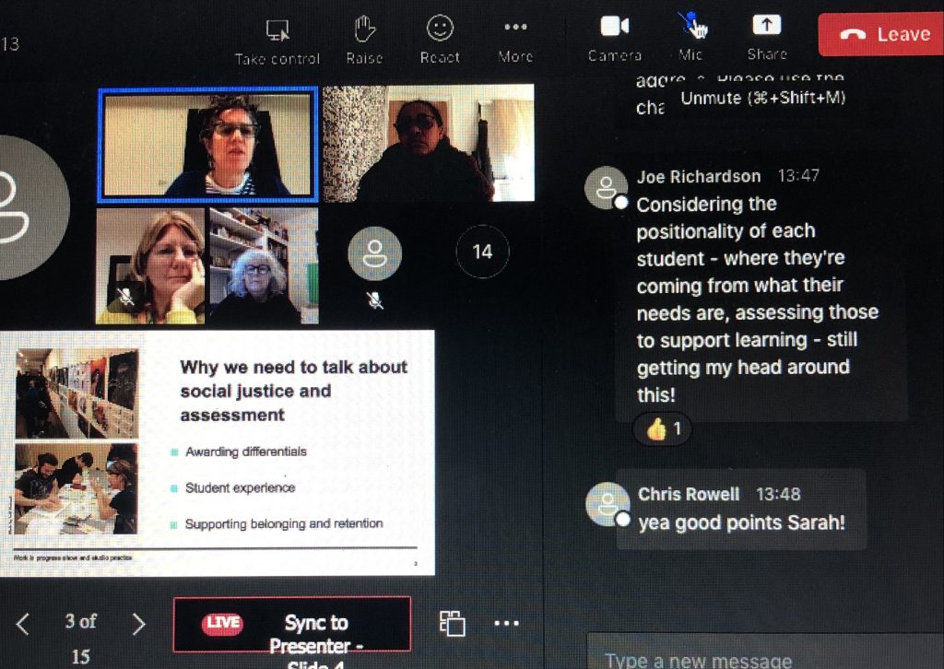
Task: Click the slide's students at table photo
Action: tap(76, 489)
